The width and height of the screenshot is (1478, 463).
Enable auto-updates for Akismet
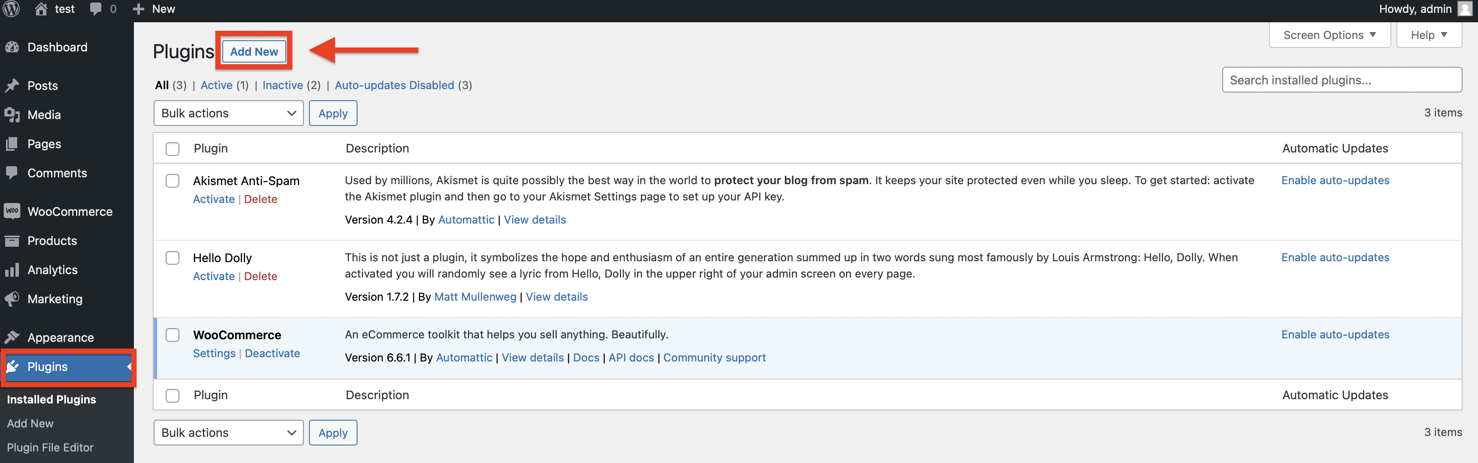tap(1335, 180)
